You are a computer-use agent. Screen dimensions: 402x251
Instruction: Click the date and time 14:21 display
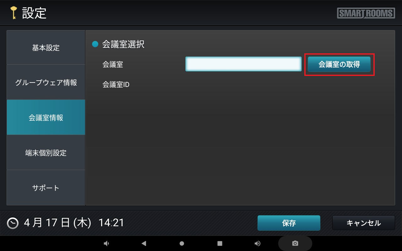pos(74,223)
